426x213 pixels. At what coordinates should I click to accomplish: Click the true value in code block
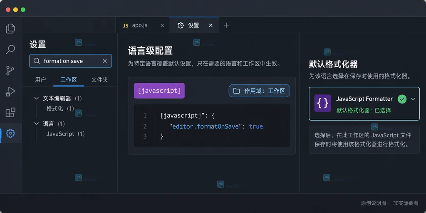tap(256, 126)
